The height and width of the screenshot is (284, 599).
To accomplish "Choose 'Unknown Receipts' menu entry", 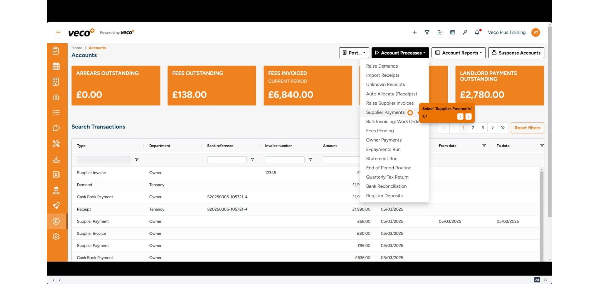I will tap(394, 84).
